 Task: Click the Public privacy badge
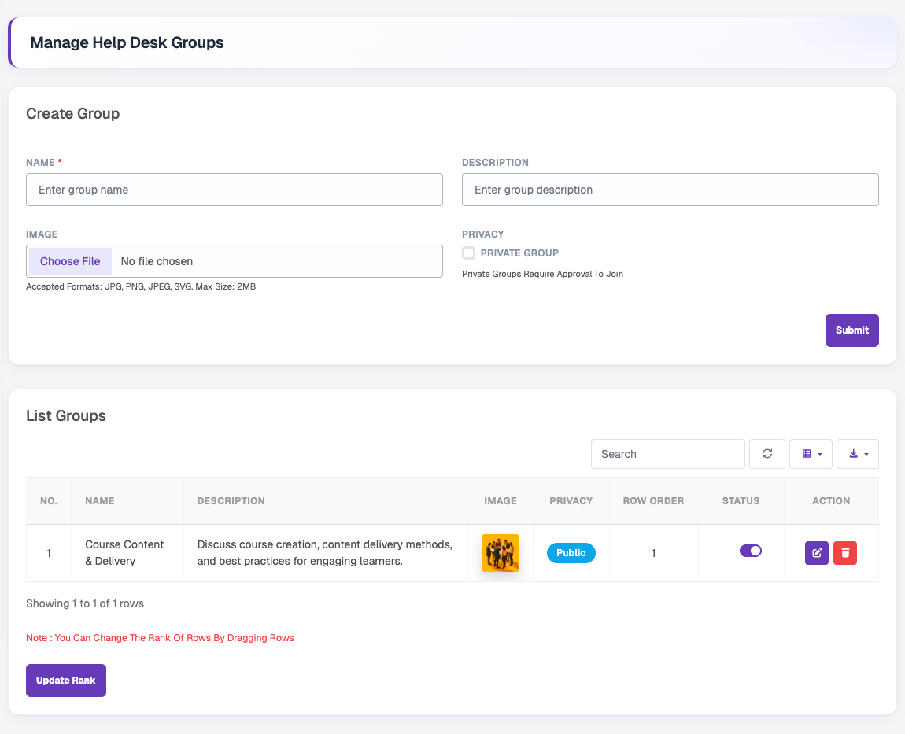(x=571, y=553)
